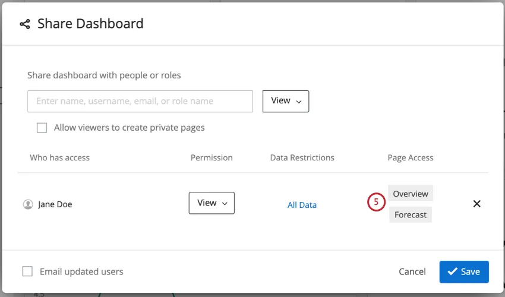Screen dimensions: 505x297
Task: Expand Jane Doe's View permission dropdown
Action: pyautogui.click(x=212, y=203)
